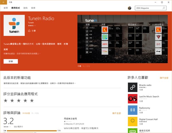
Task: Open the TuneIn publisher link
Action: (x=31, y=23)
